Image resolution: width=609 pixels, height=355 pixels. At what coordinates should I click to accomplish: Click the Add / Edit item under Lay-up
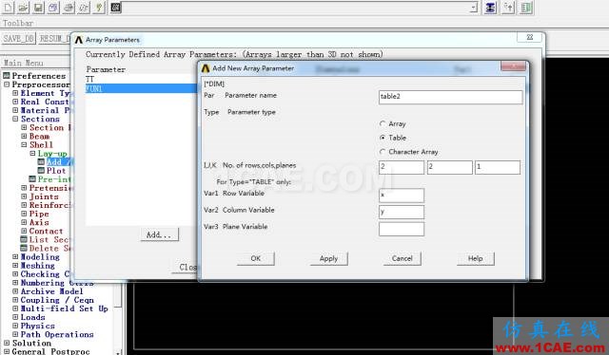59,162
